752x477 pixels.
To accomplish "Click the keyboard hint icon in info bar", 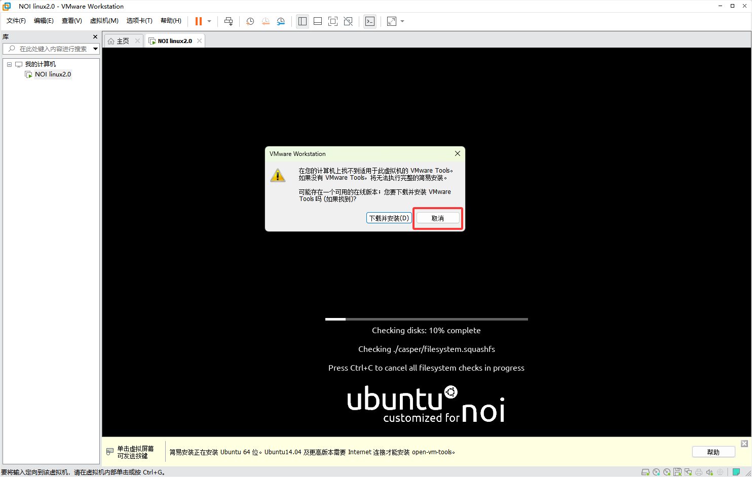I will pos(110,452).
